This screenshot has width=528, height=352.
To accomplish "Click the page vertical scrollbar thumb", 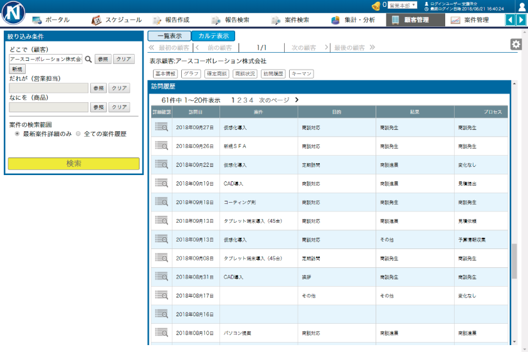I will [514, 261].
